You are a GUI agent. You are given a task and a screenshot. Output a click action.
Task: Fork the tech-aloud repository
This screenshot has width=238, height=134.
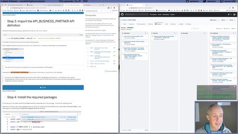click(x=231, y=20)
